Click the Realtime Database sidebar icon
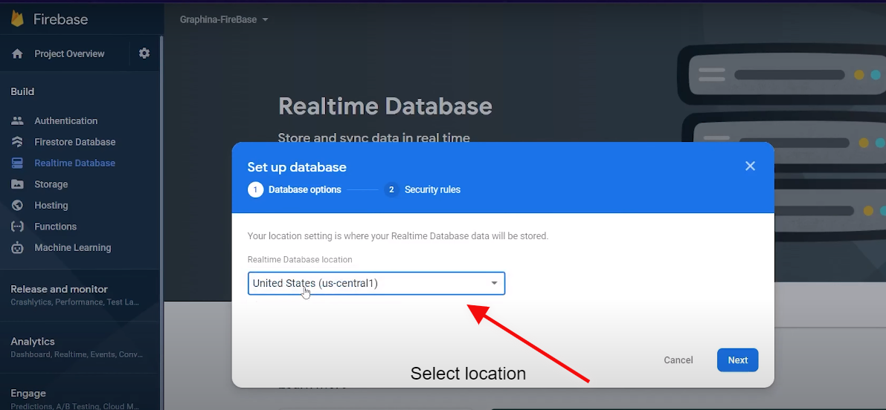Image resolution: width=886 pixels, height=410 pixels. pyautogui.click(x=18, y=163)
